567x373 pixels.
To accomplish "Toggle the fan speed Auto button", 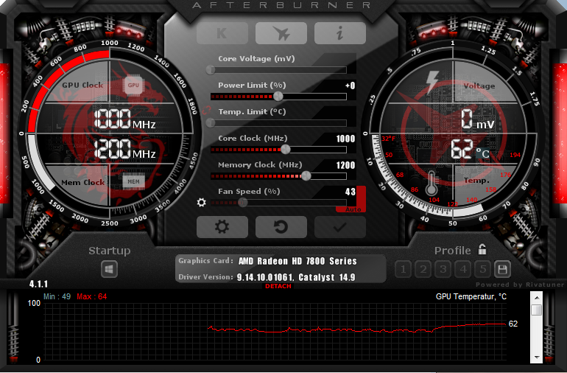I will pyautogui.click(x=353, y=209).
